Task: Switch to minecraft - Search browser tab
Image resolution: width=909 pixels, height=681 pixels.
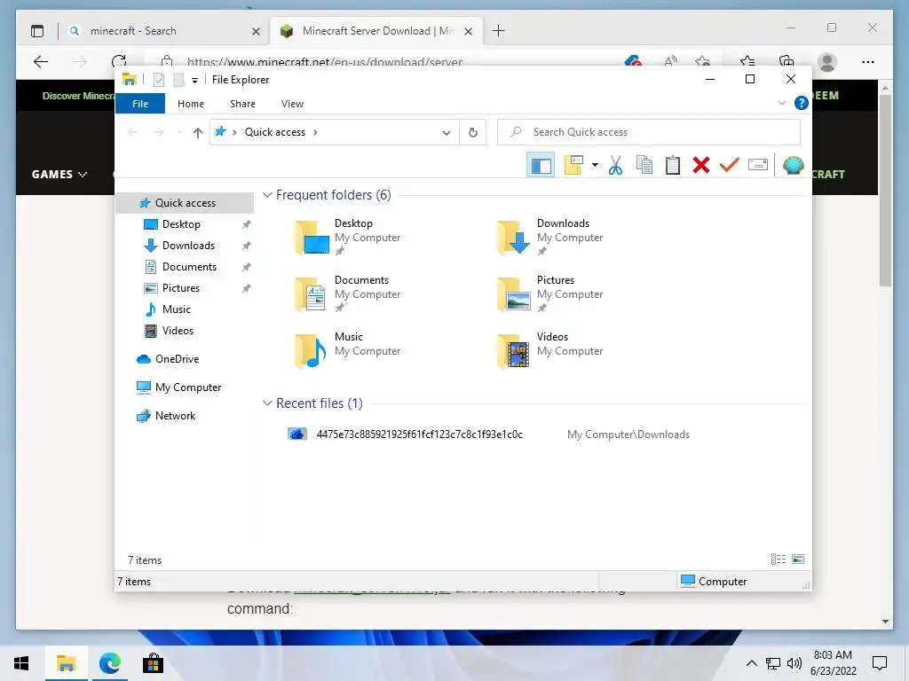Action: (x=163, y=31)
